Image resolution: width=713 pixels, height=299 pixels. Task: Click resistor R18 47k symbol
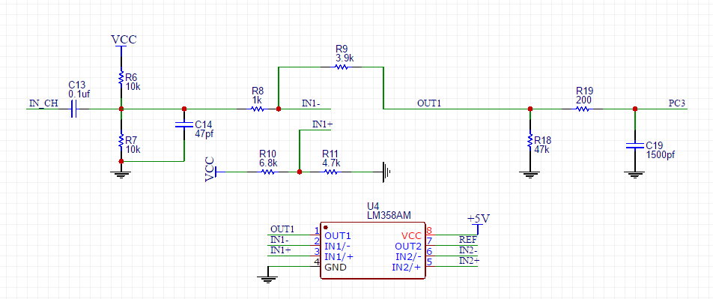(x=530, y=141)
